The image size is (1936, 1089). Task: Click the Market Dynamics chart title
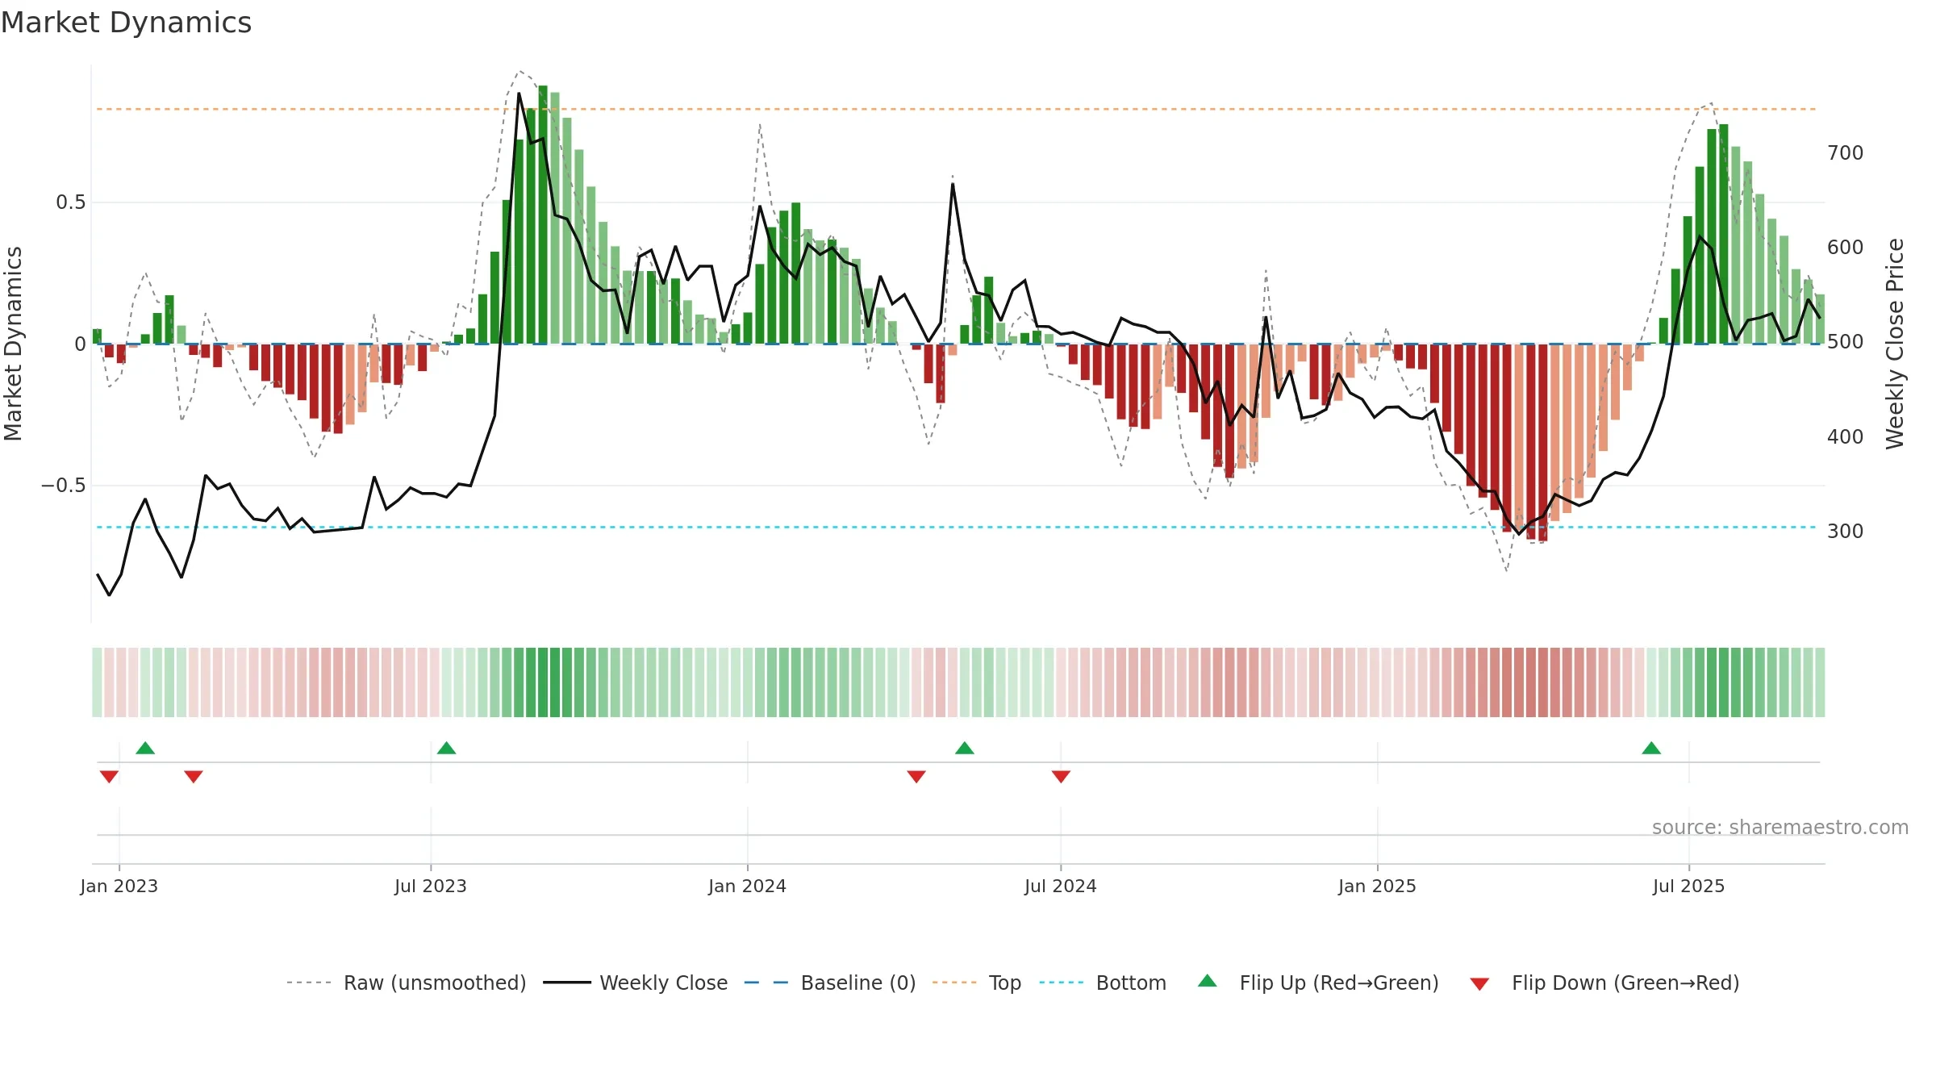[126, 23]
